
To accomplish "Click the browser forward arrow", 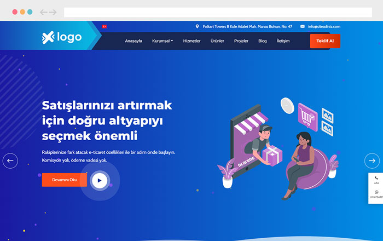I will coord(53,12).
